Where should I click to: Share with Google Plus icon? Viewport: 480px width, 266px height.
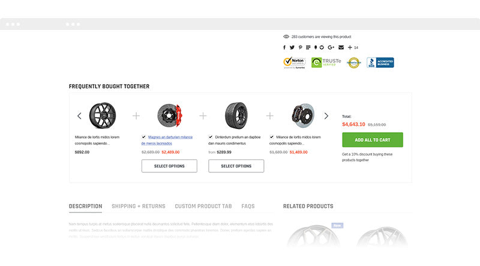(x=331, y=47)
